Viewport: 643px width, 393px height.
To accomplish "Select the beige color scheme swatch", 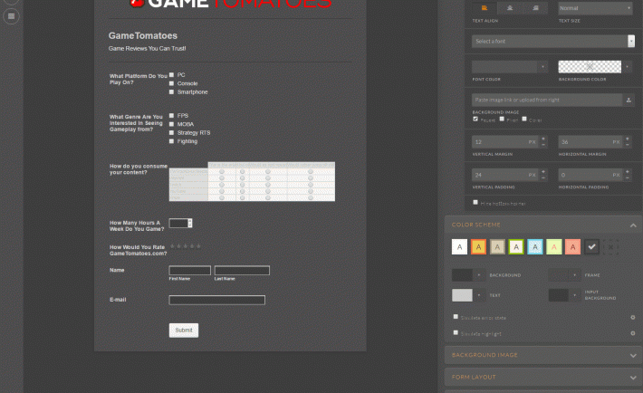I will (497, 247).
